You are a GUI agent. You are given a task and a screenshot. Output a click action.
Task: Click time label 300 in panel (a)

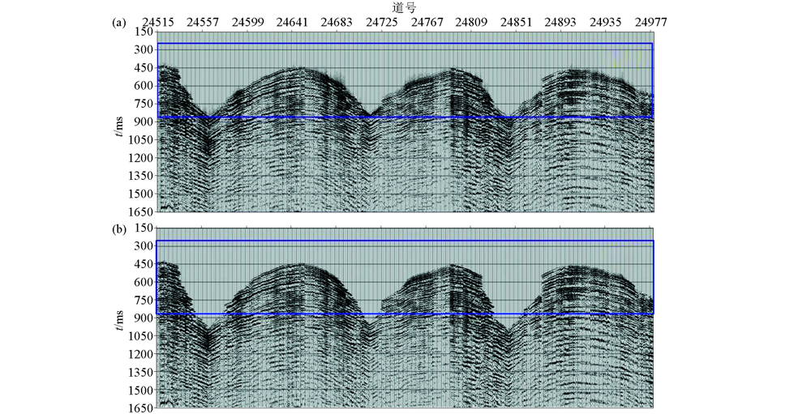pyautogui.click(x=144, y=50)
